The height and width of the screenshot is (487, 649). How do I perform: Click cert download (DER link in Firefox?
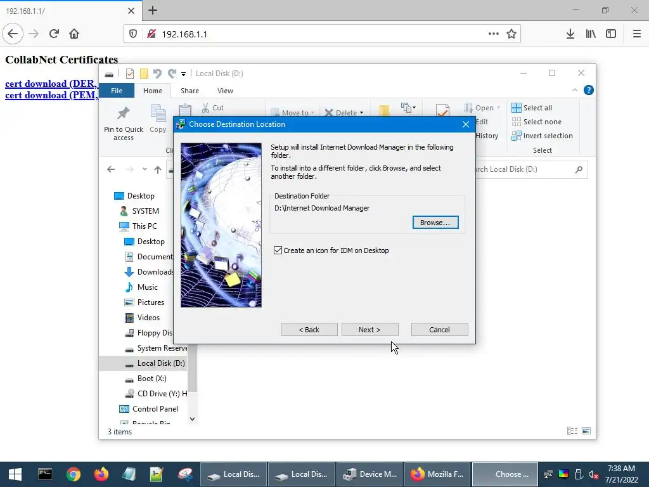pyautogui.click(x=52, y=84)
